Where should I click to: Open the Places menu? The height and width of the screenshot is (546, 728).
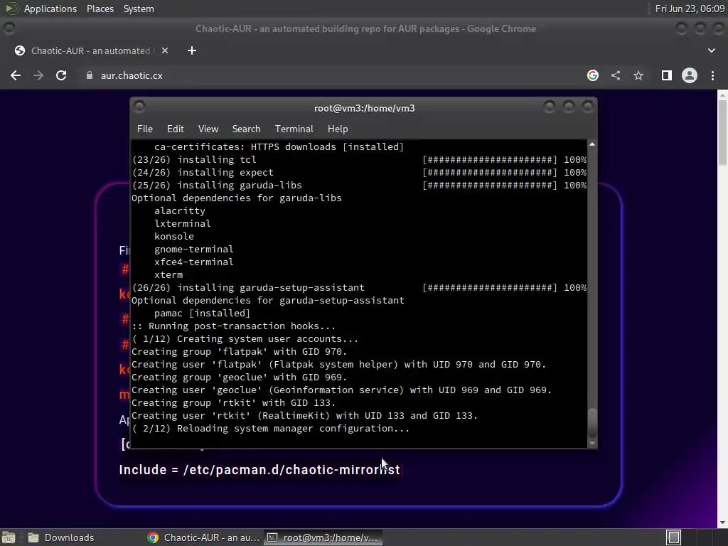pos(100,9)
